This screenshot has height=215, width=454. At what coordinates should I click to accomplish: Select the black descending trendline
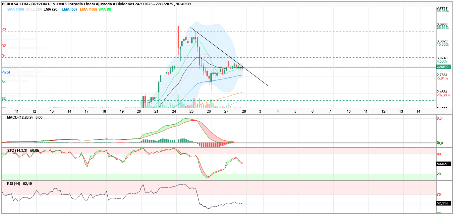point(229,57)
